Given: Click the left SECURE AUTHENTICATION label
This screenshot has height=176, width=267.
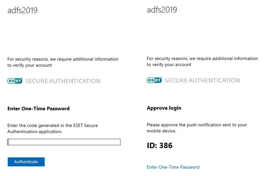Looking at the screenshot, I should [x=63, y=81].
